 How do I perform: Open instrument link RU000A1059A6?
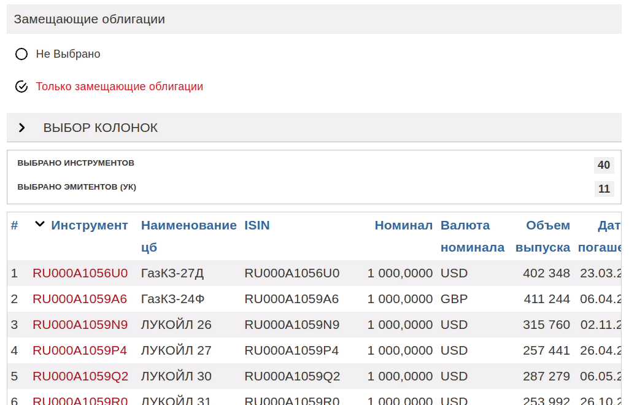80,299
